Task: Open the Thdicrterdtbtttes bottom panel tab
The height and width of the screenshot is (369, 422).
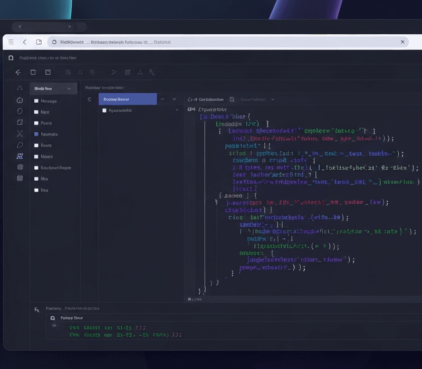Action: (82, 308)
